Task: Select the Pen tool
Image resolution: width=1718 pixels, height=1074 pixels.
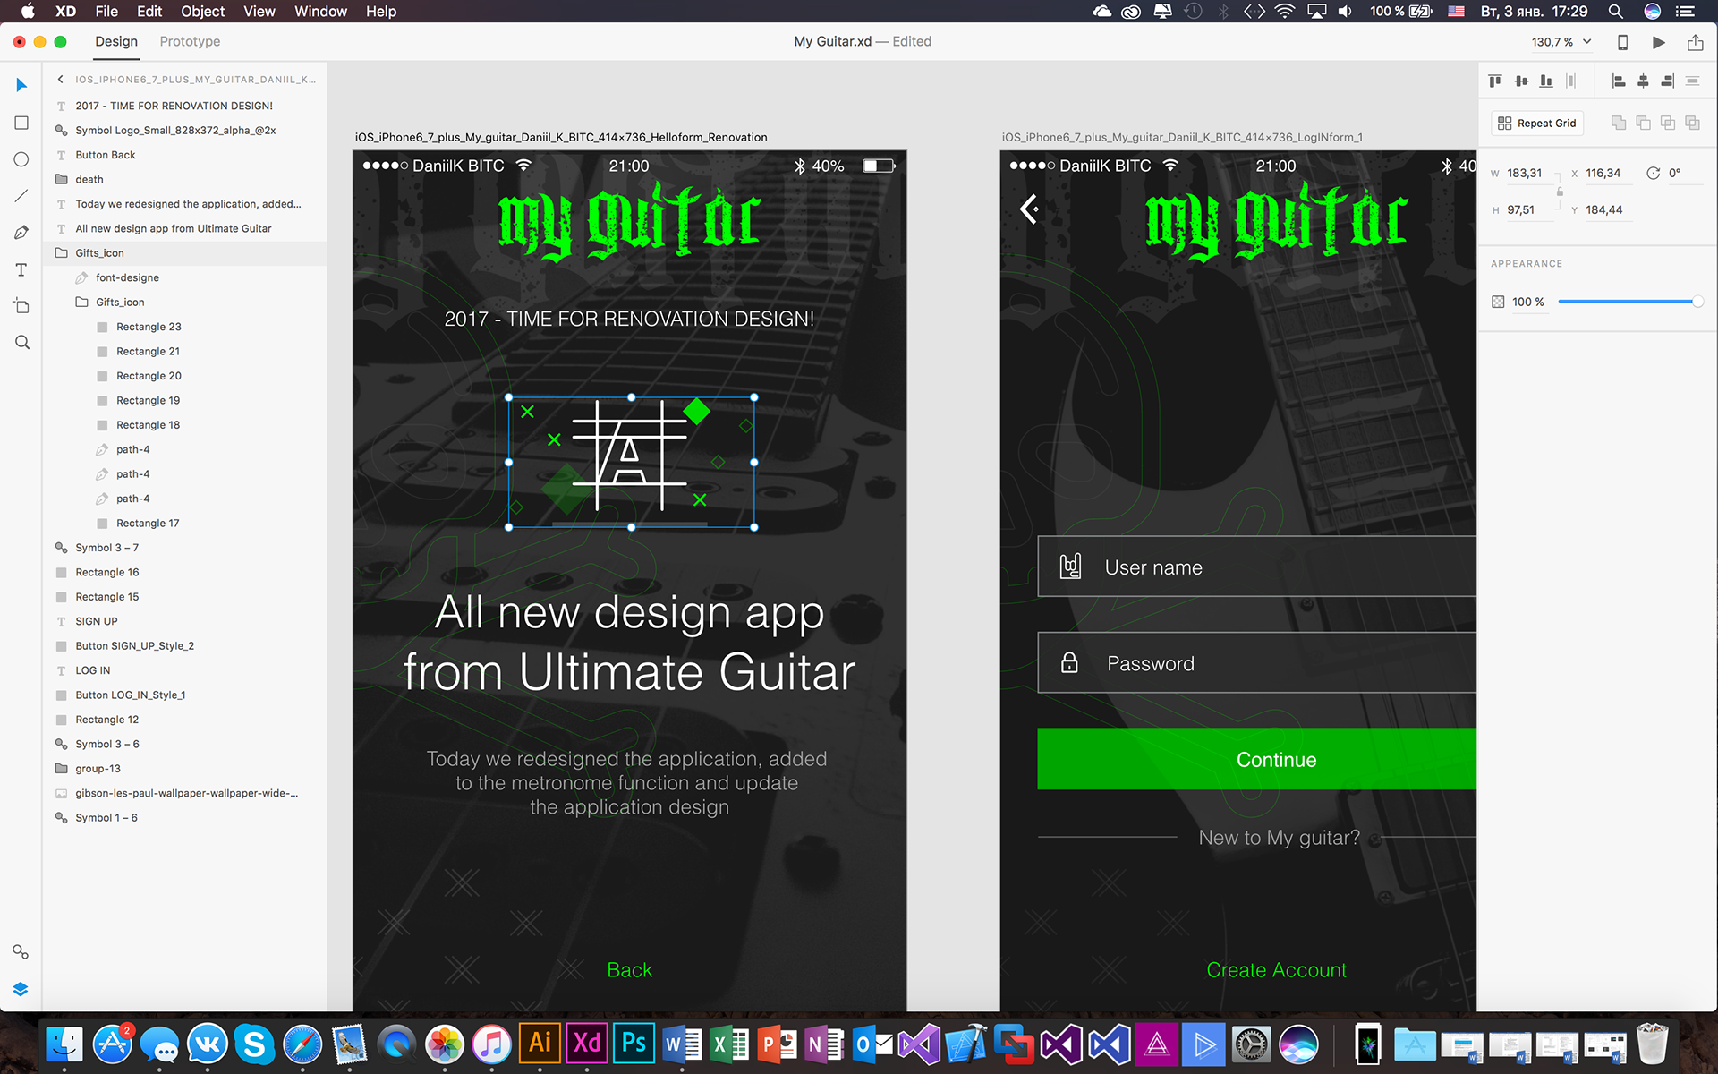Action: (x=21, y=233)
